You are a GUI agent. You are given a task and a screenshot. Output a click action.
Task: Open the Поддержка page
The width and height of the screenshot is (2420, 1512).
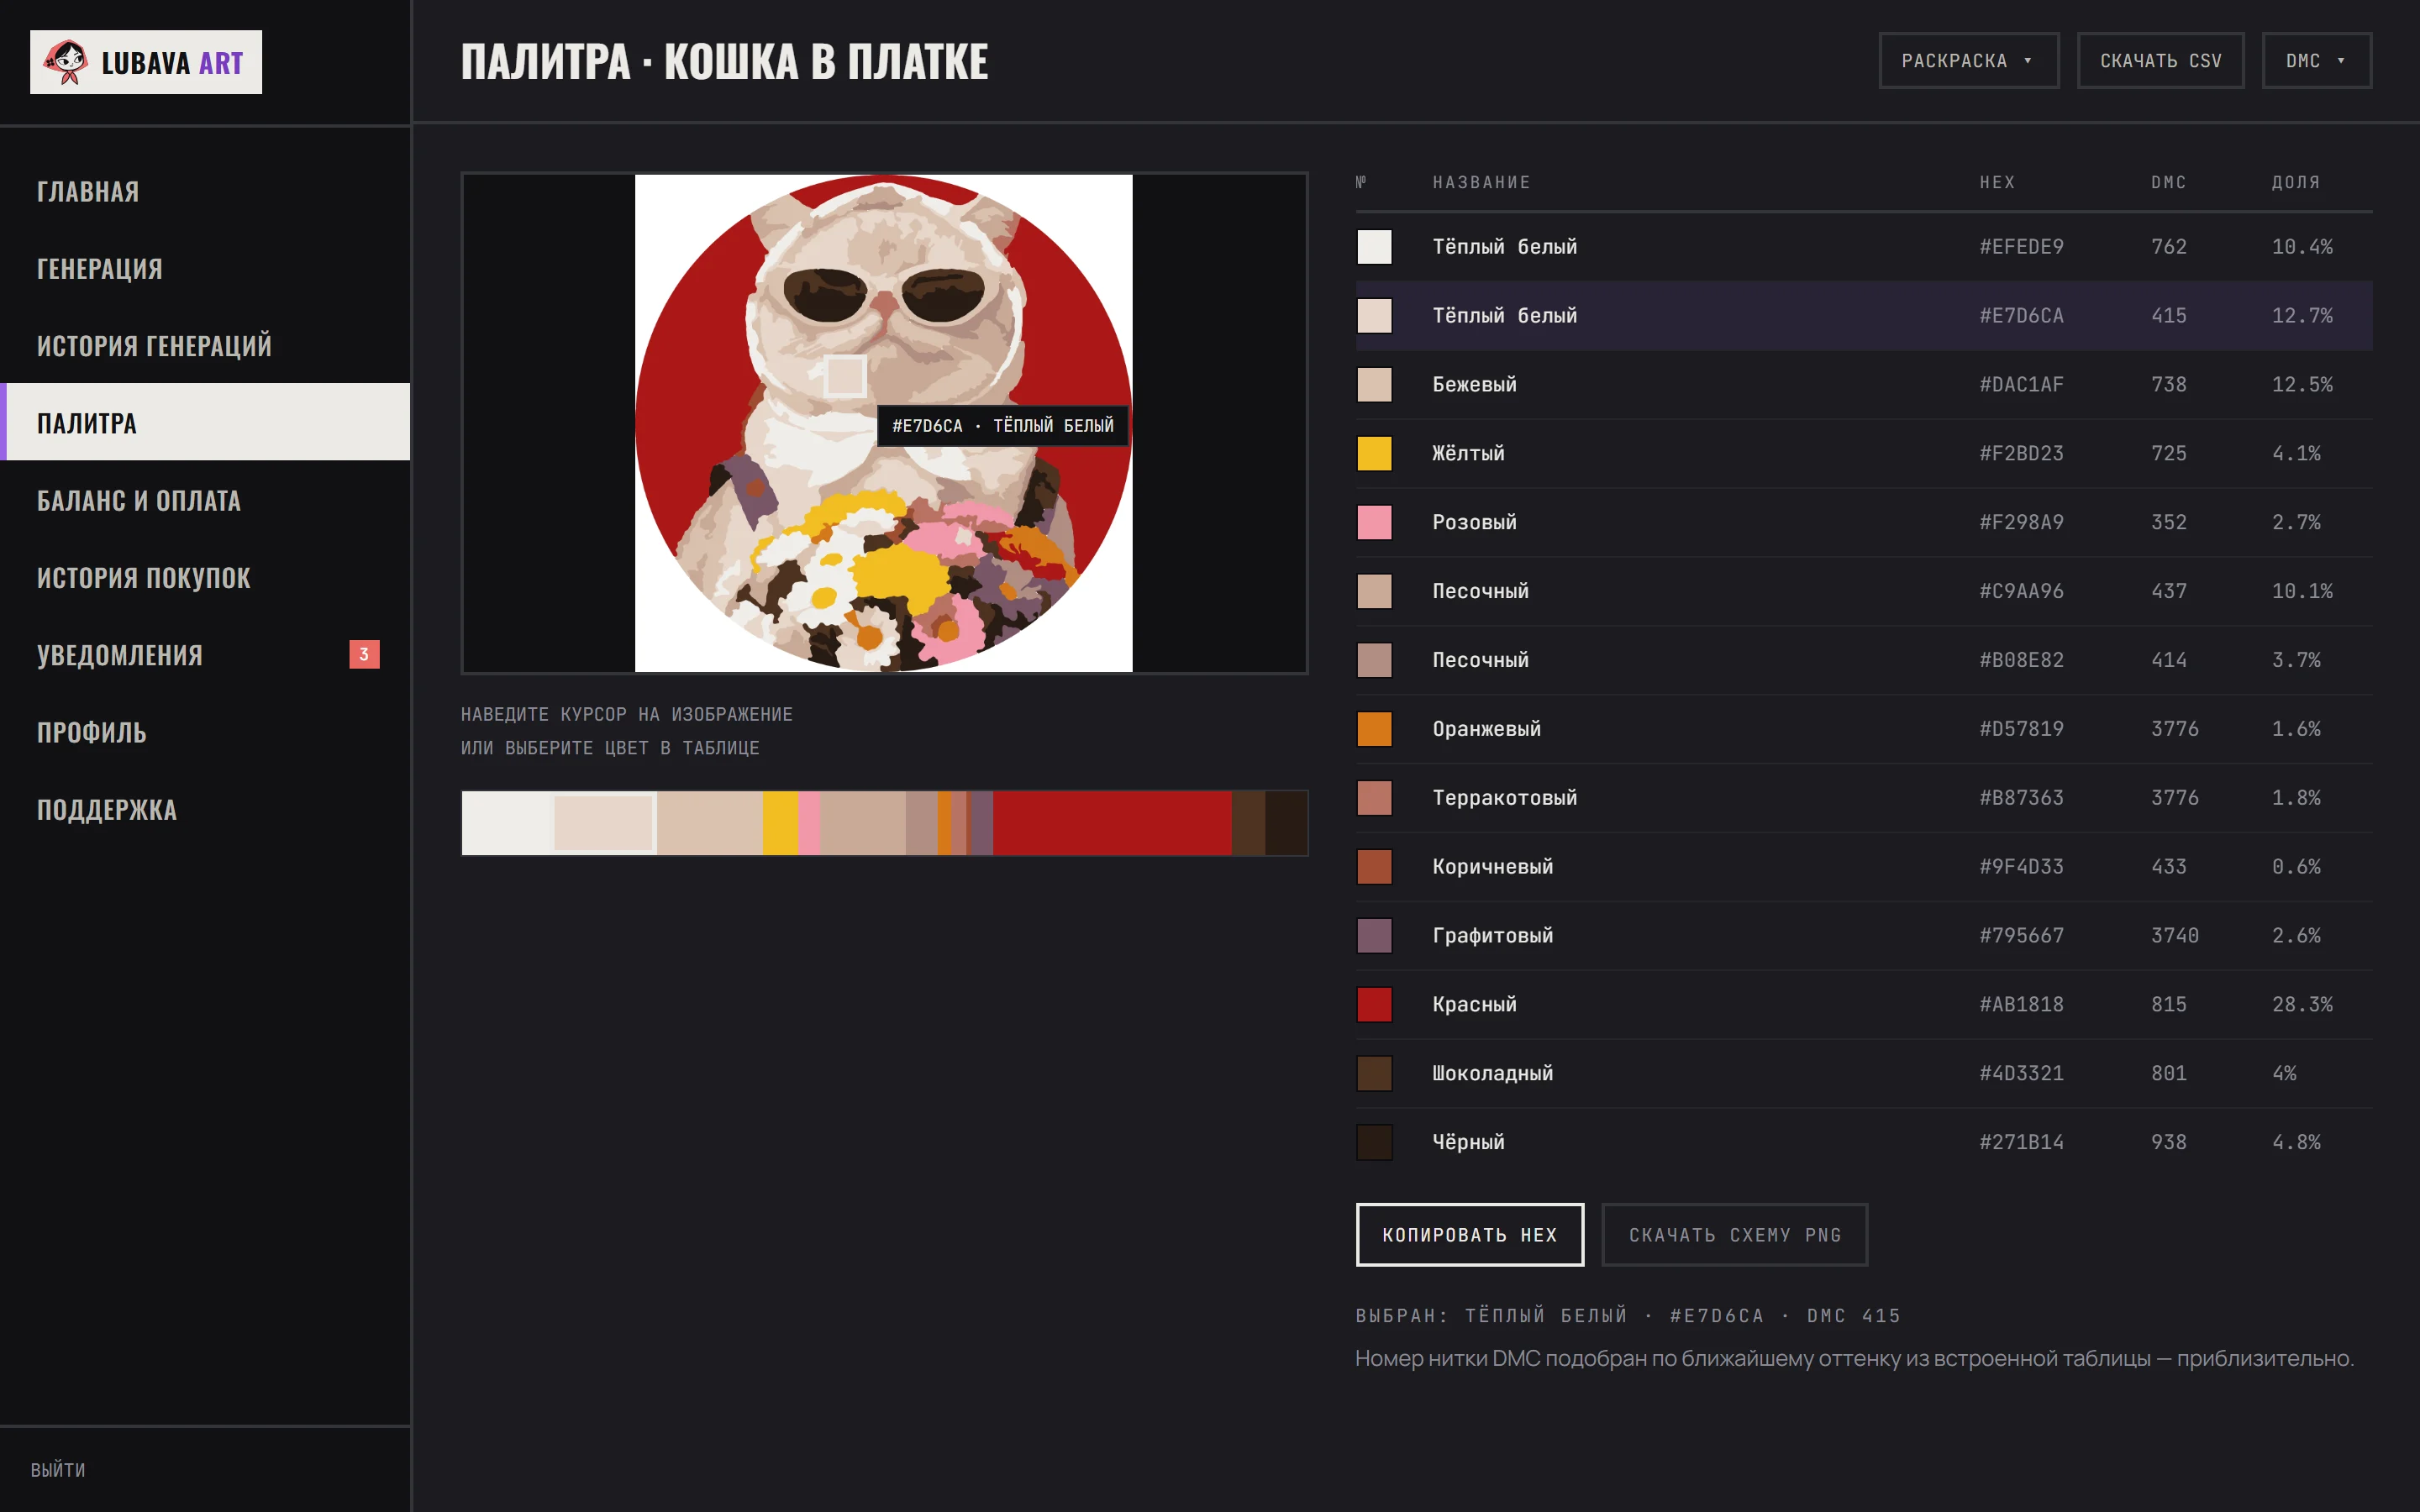(205, 808)
